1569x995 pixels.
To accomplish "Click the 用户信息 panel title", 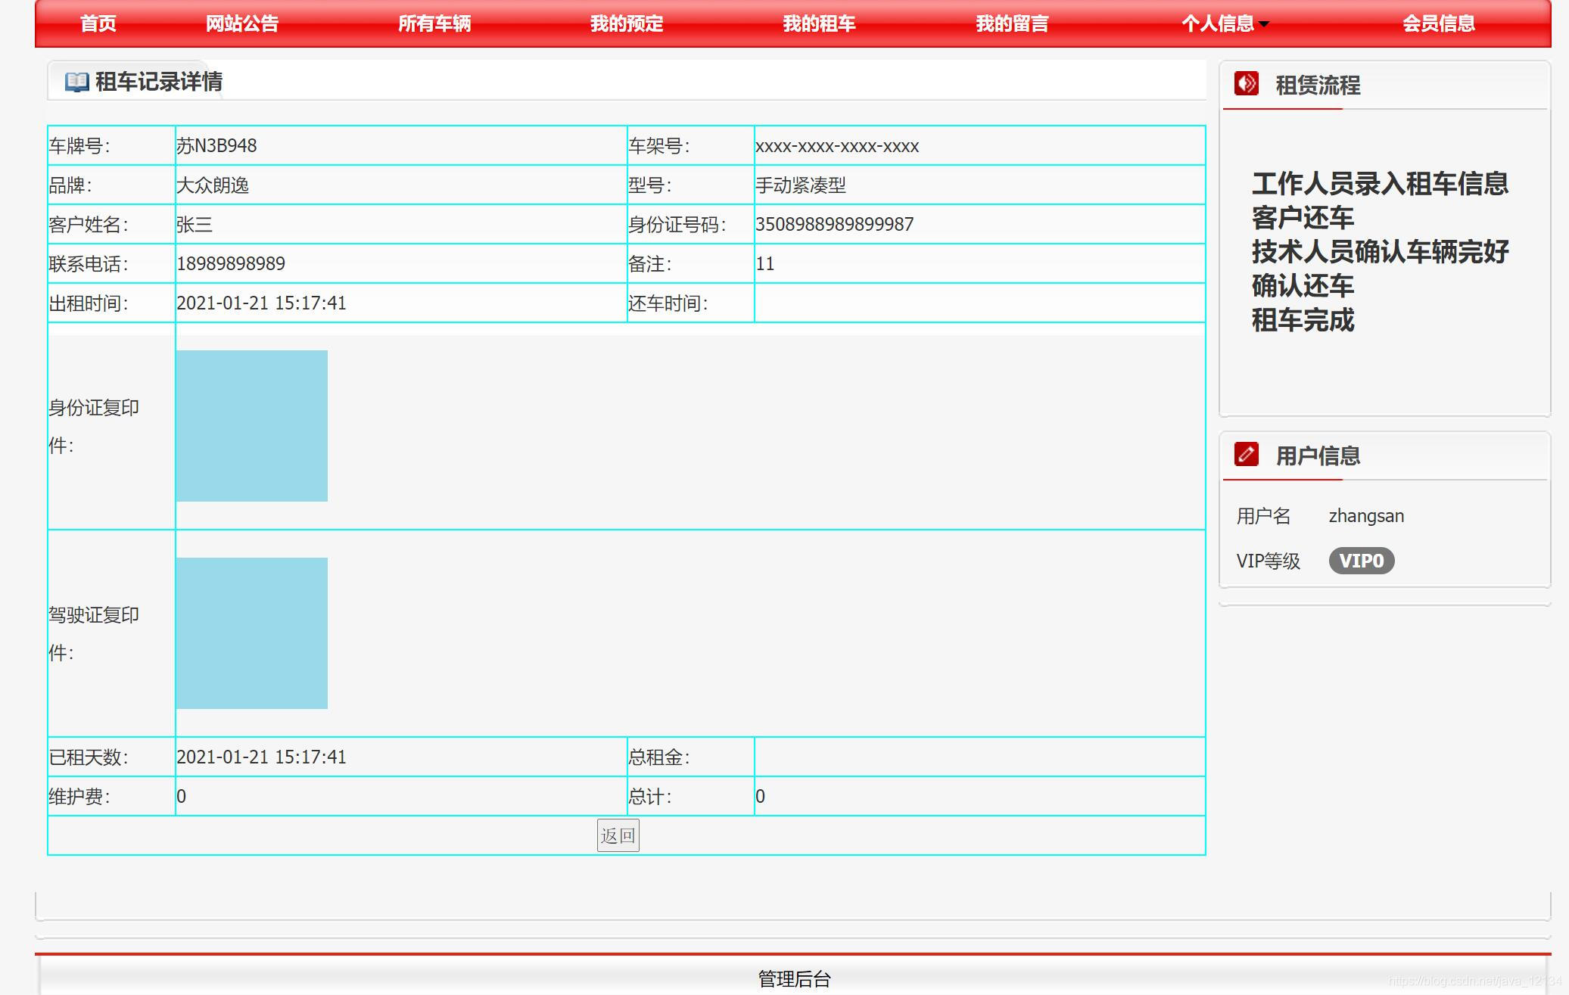I will pyautogui.click(x=1318, y=456).
